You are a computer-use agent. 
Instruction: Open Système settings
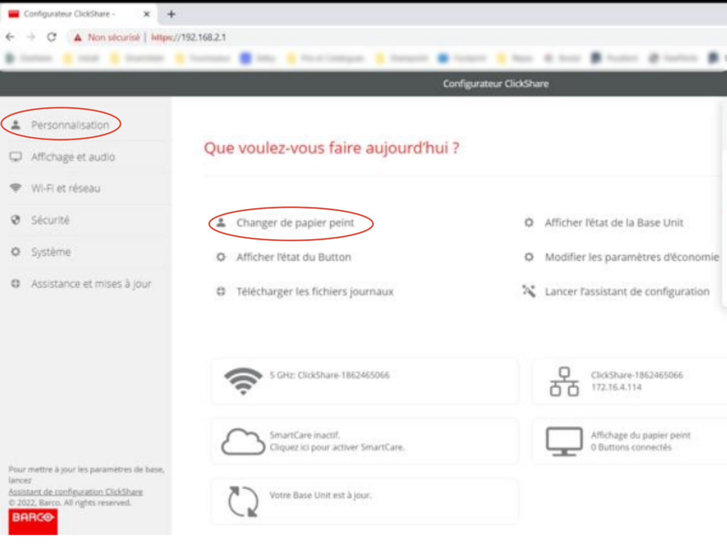51,252
